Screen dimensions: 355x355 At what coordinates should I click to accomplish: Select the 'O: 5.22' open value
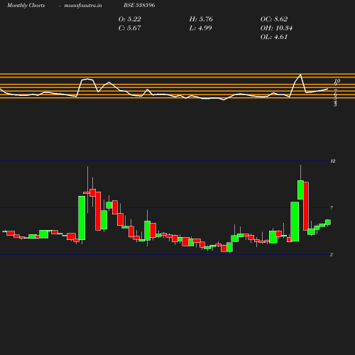click(x=130, y=19)
